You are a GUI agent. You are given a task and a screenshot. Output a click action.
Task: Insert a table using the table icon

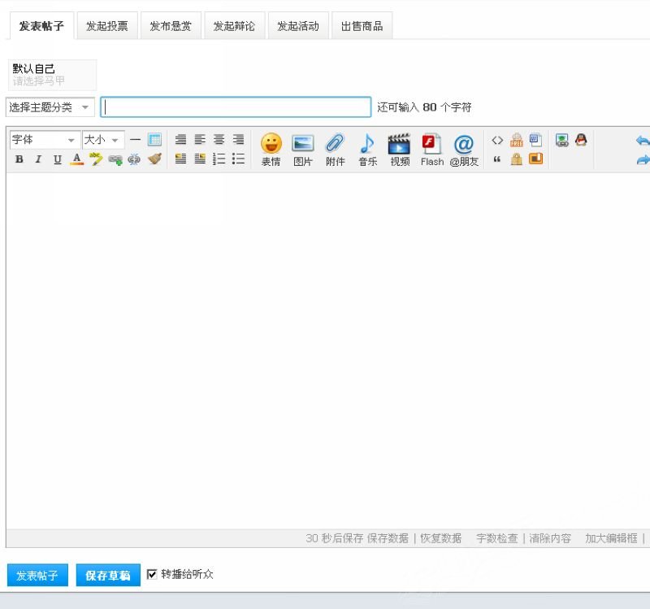[154, 140]
